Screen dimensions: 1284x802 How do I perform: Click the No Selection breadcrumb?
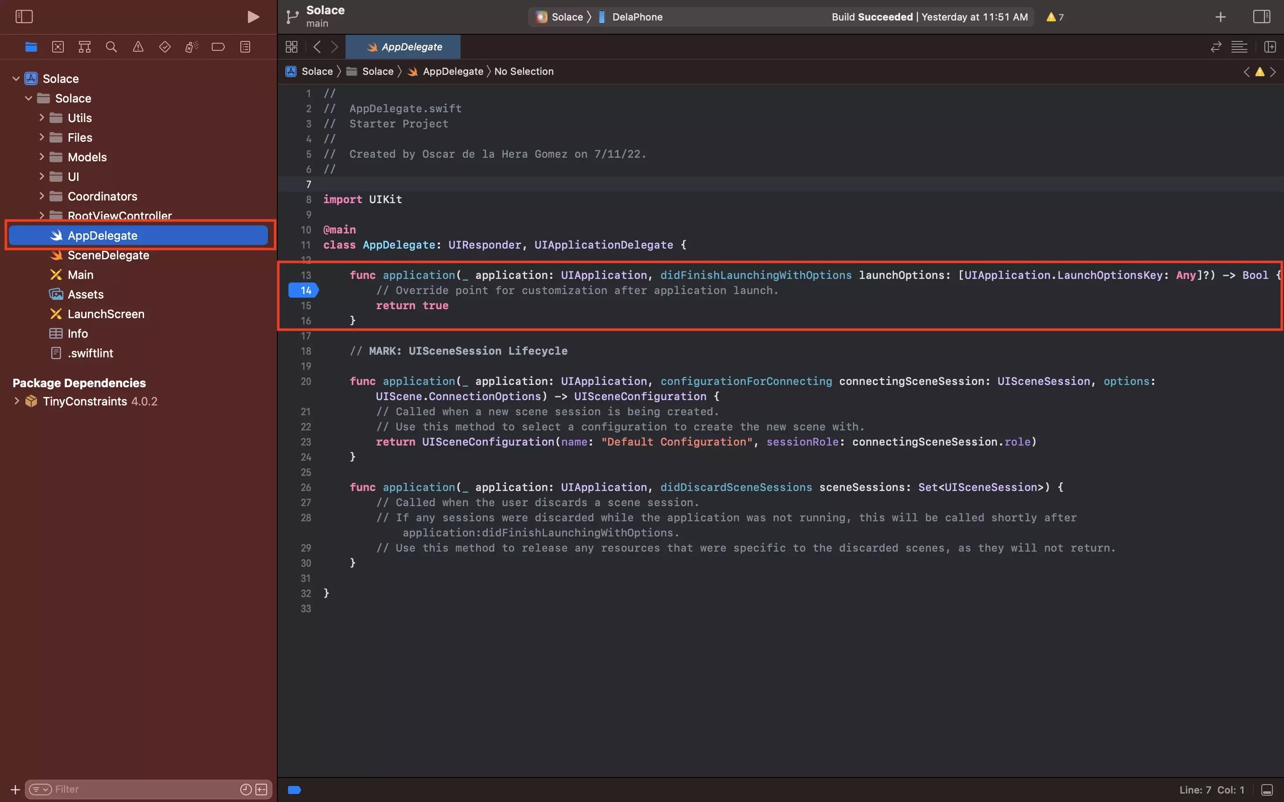click(524, 71)
